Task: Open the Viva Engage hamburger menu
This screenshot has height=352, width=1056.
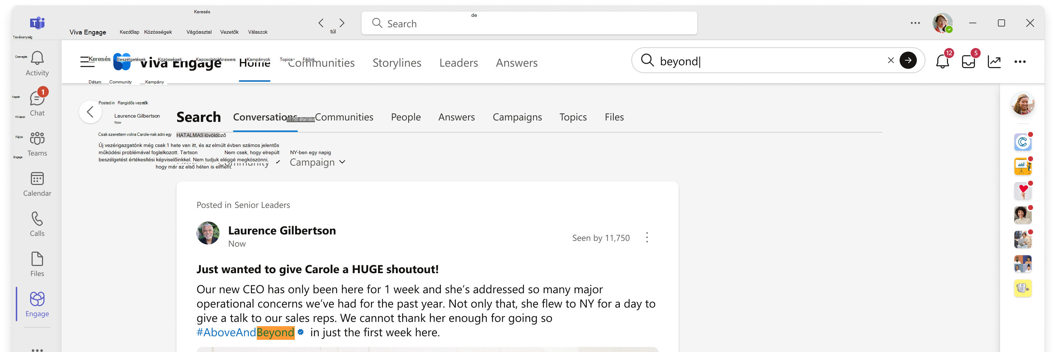Action: [86, 62]
